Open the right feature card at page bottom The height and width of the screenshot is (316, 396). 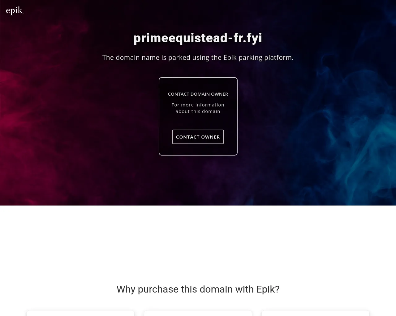(316, 313)
